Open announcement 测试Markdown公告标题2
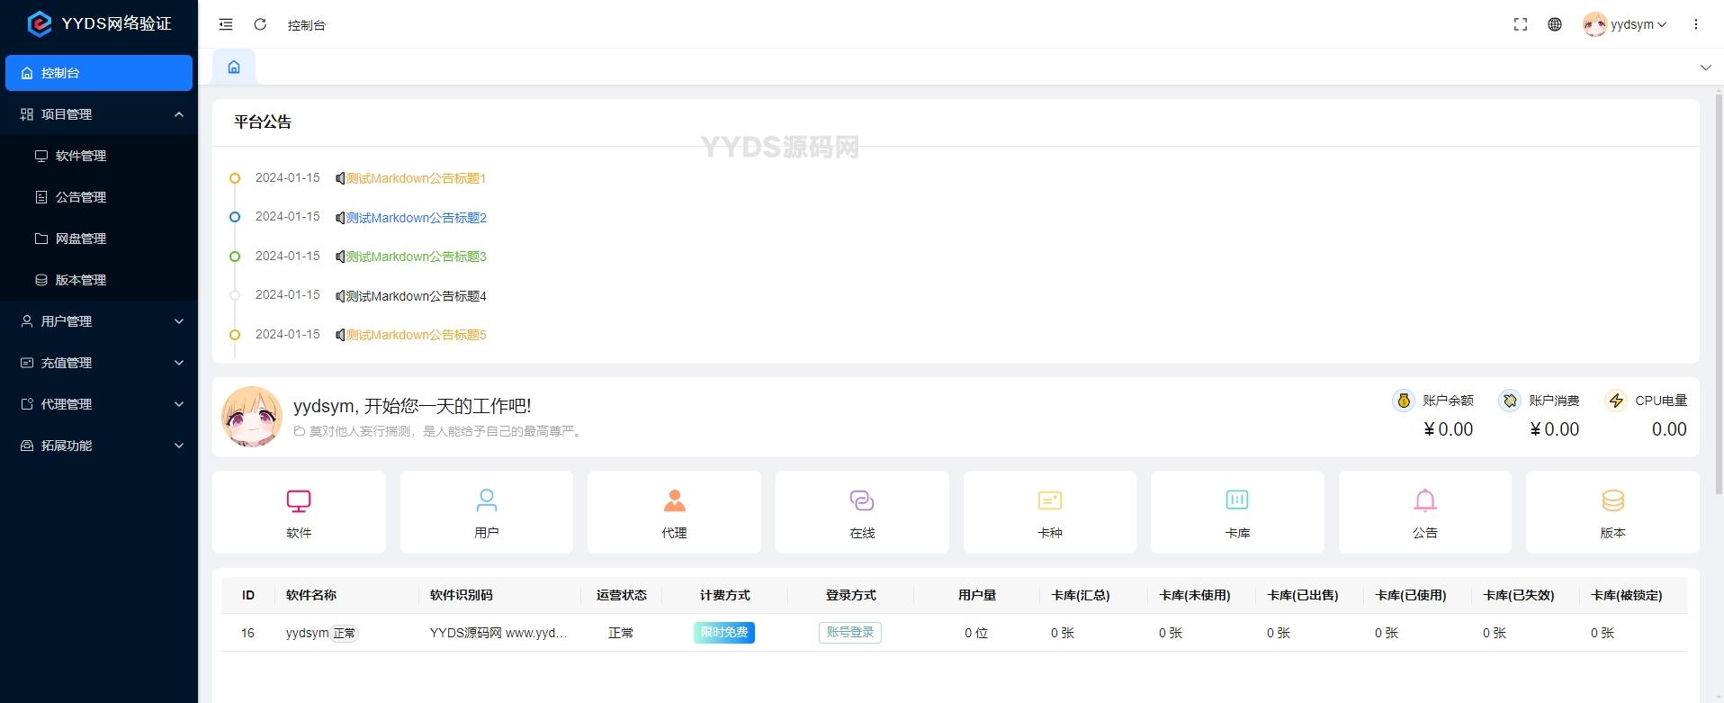 click(416, 218)
